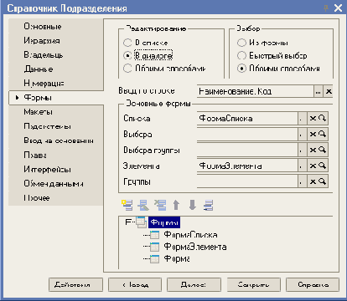Click the Списка form input field
Screen dimensions: 347x301
[x=247, y=119]
